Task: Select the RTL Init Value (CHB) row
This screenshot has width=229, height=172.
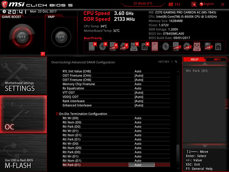Action: point(116,71)
